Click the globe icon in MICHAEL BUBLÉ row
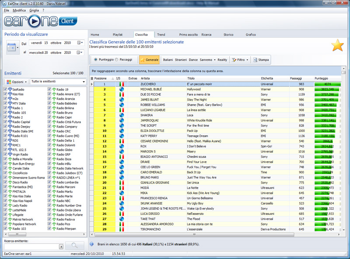Screen dimensions: 350x259 pos(122,90)
